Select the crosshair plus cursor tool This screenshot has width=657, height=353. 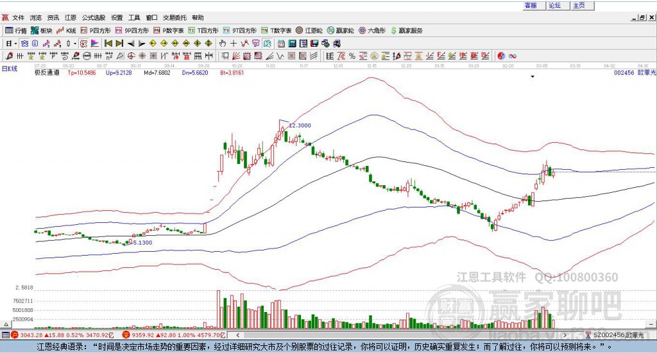tap(234, 44)
